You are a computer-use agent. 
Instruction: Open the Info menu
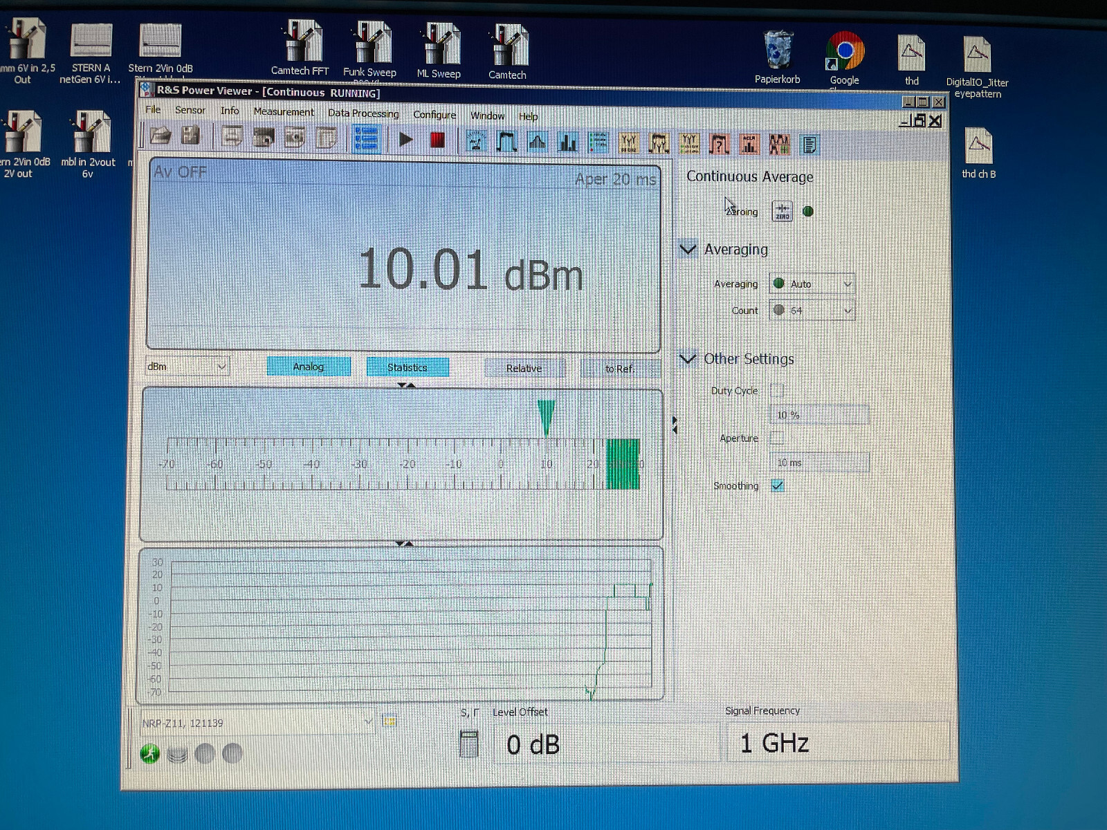pos(230,111)
